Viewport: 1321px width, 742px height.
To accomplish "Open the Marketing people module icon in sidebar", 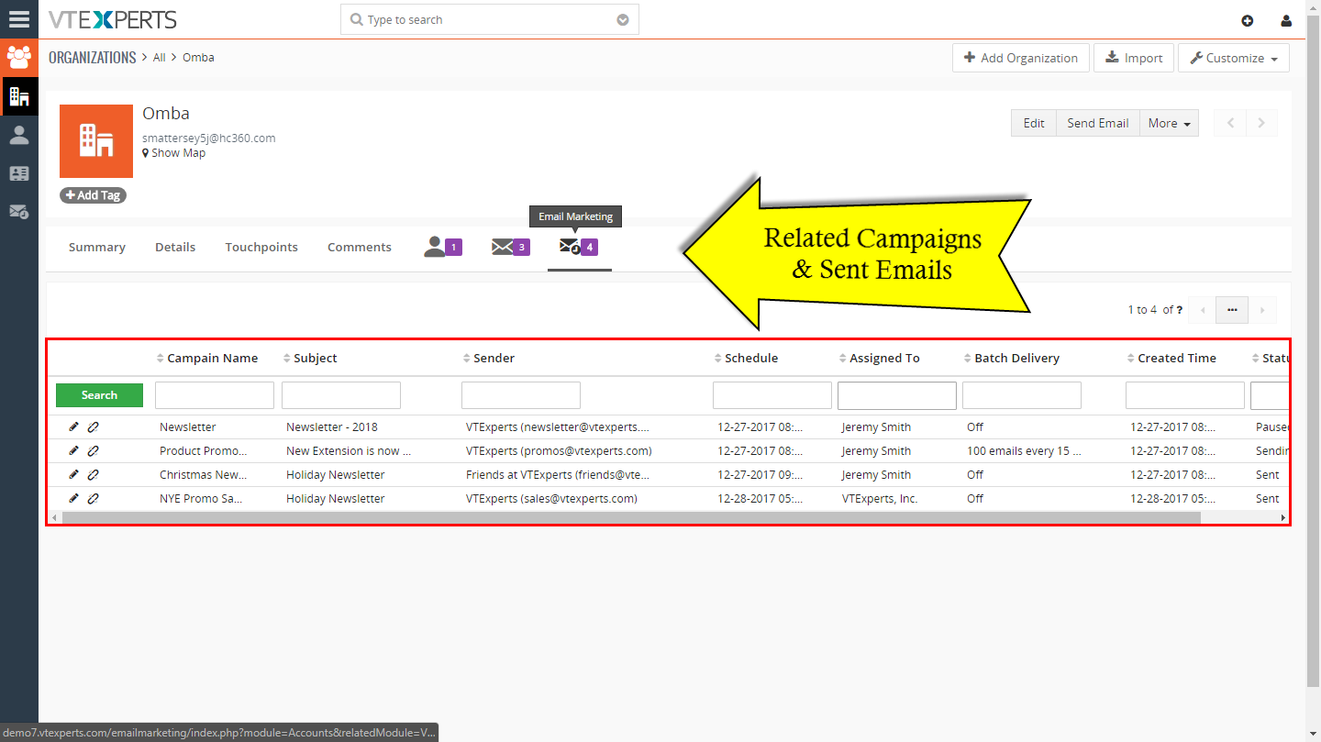I will point(19,58).
